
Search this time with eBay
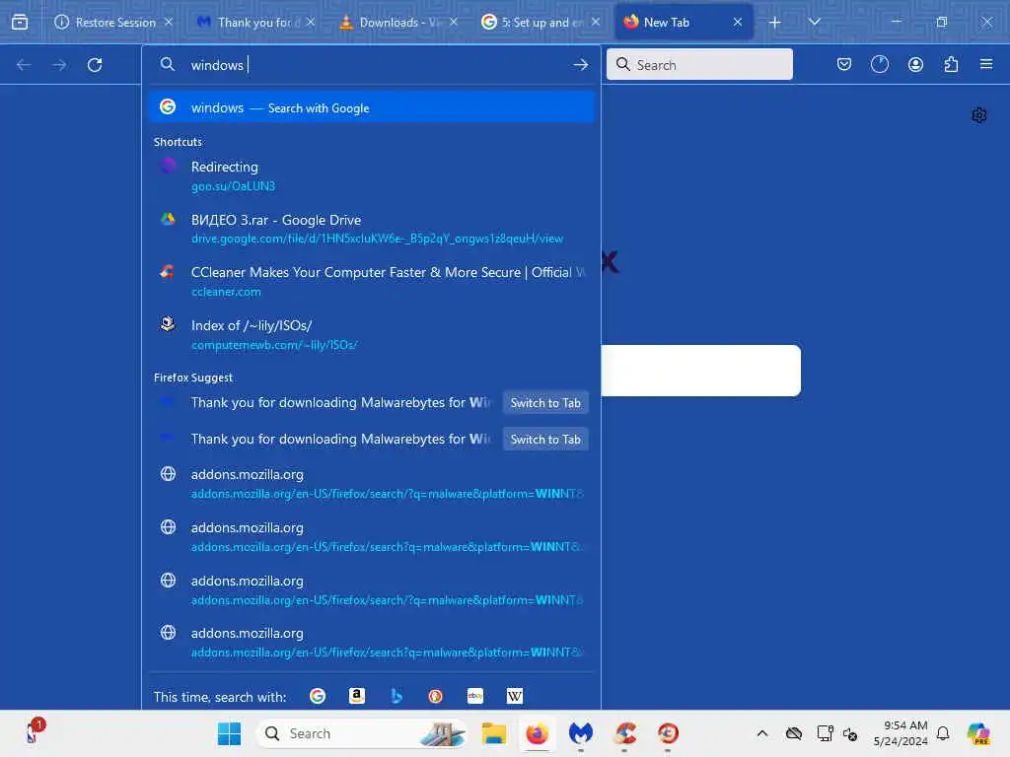coord(475,696)
